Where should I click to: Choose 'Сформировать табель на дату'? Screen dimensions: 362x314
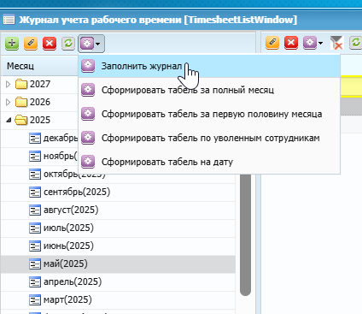point(209,162)
